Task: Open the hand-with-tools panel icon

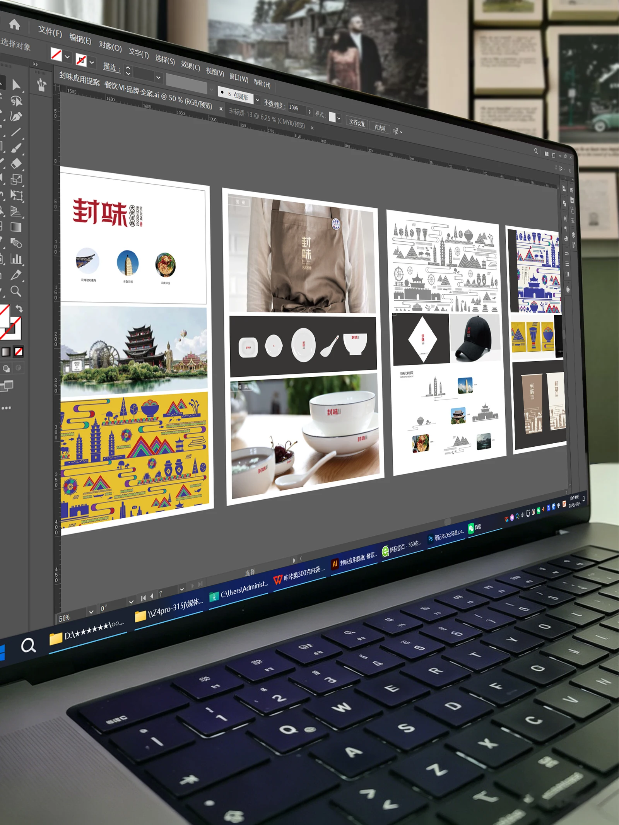Action: [41, 85]
